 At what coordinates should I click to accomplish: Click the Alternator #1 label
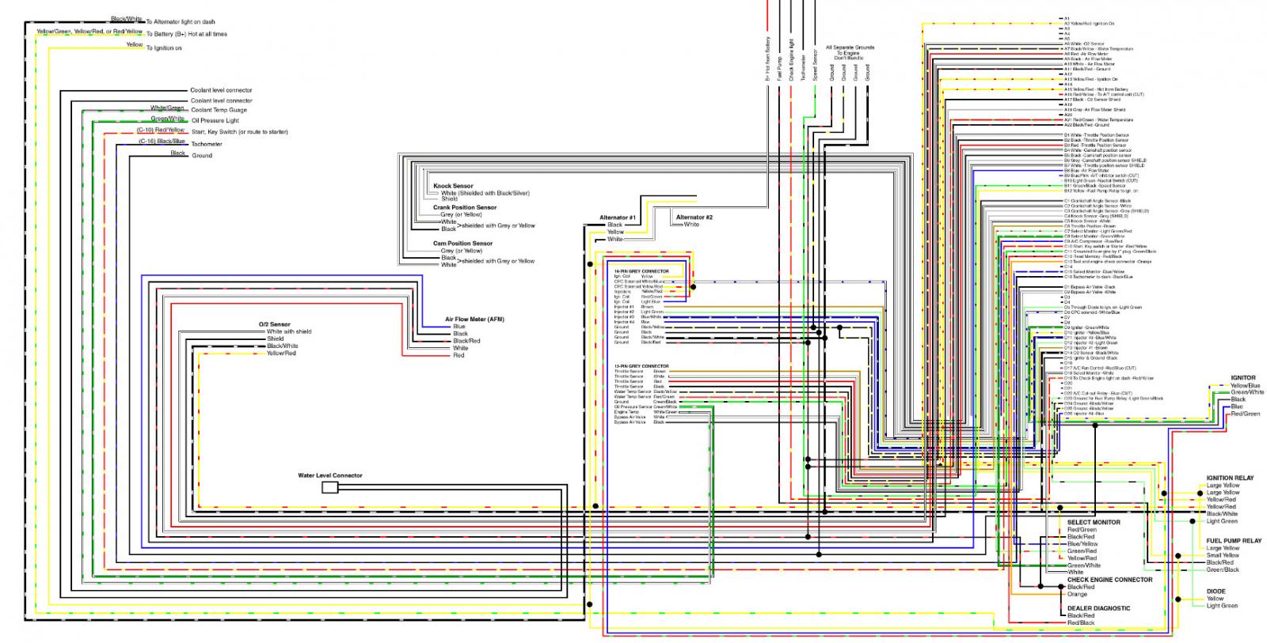(x=618, y=217)
